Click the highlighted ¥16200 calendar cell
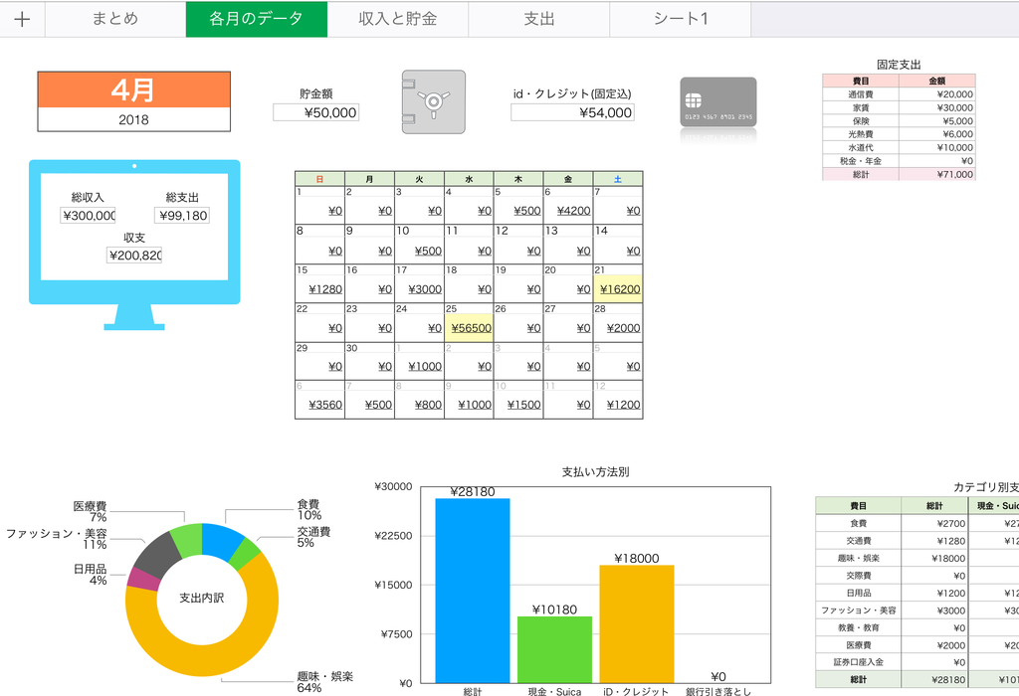Viewport: 1019px width, 696px height. [618, 289]
